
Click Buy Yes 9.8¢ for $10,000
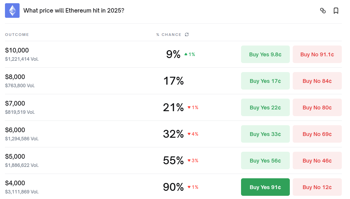coord(265,54)
